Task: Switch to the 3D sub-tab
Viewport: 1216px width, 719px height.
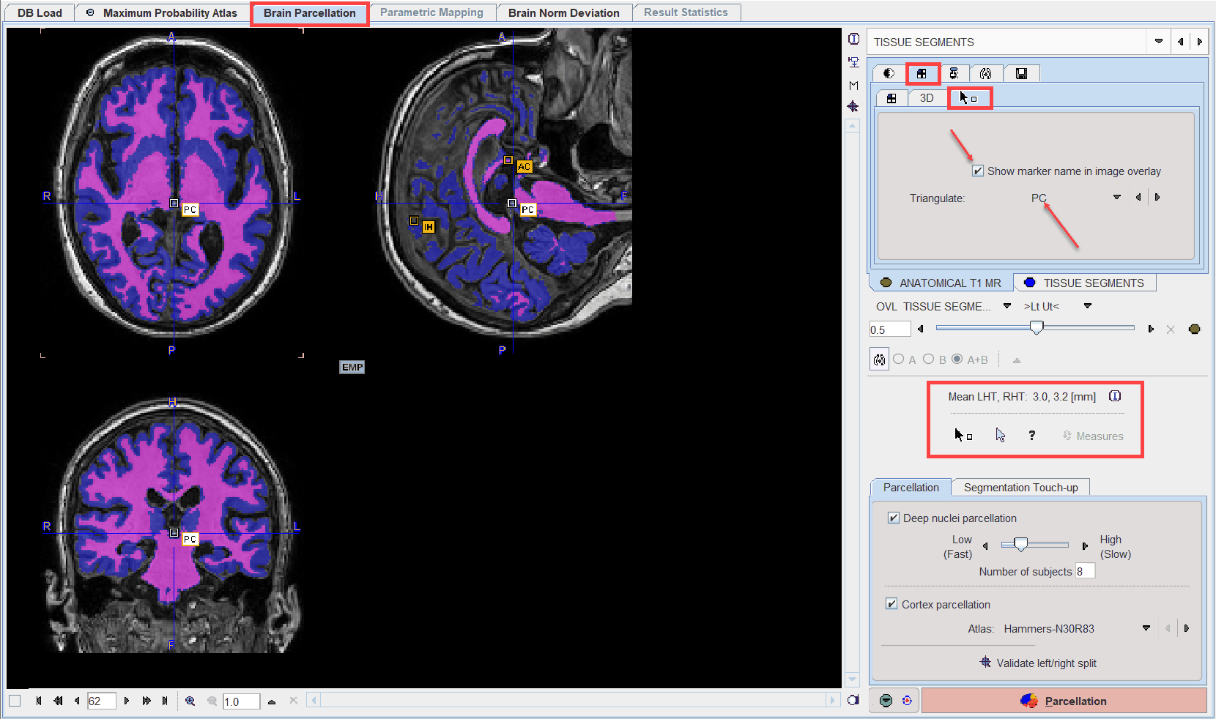Action: [927, 98]
